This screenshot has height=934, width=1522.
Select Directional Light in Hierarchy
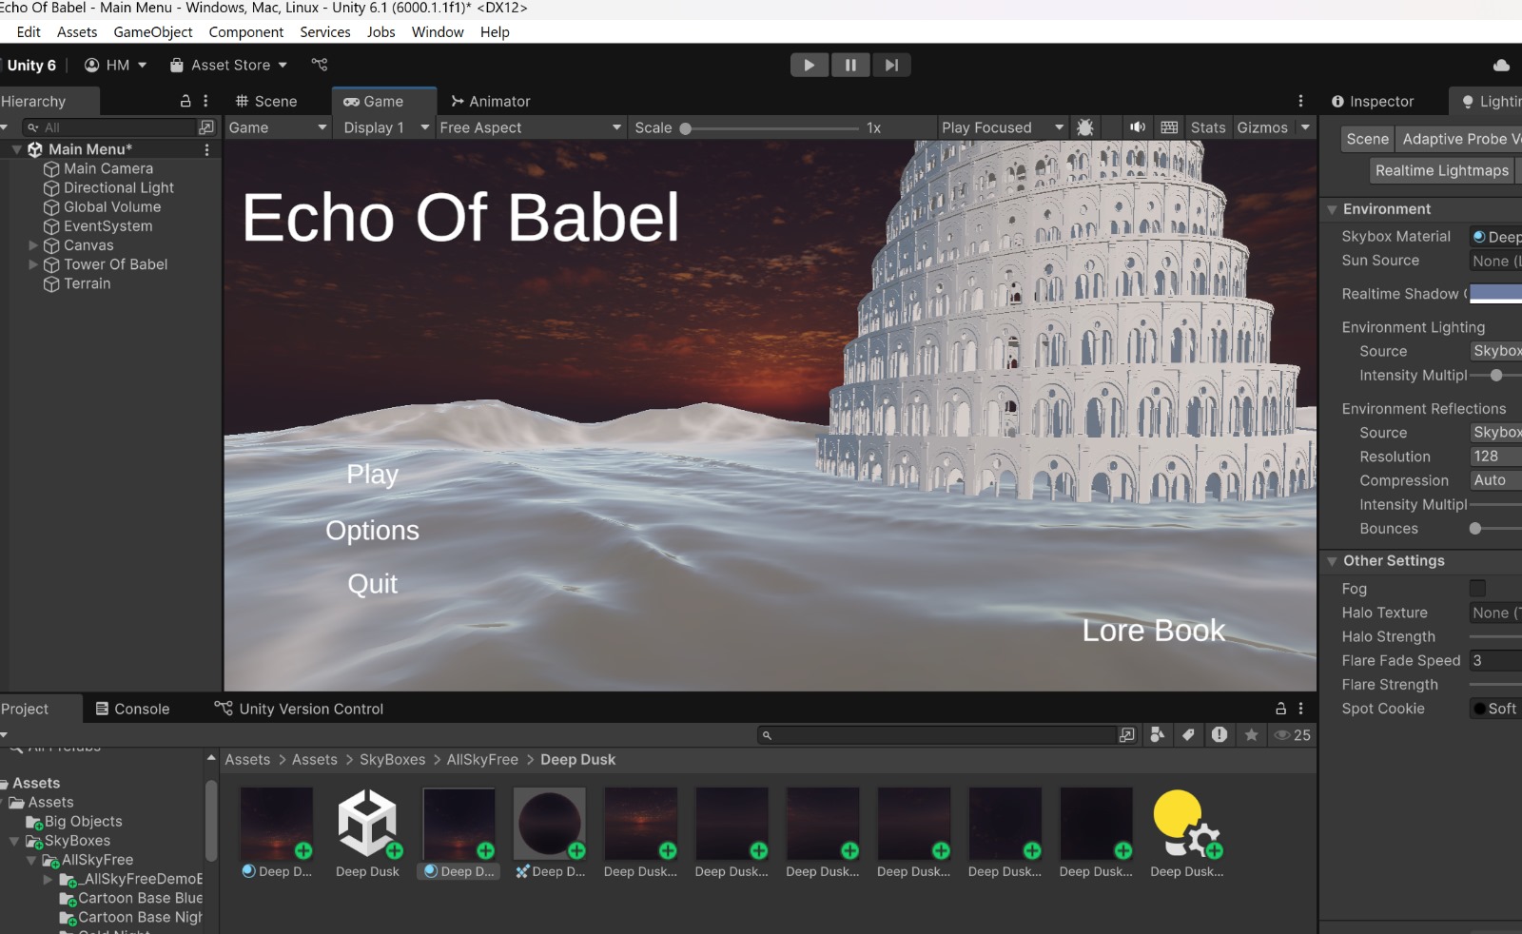(x=119, y=187)
